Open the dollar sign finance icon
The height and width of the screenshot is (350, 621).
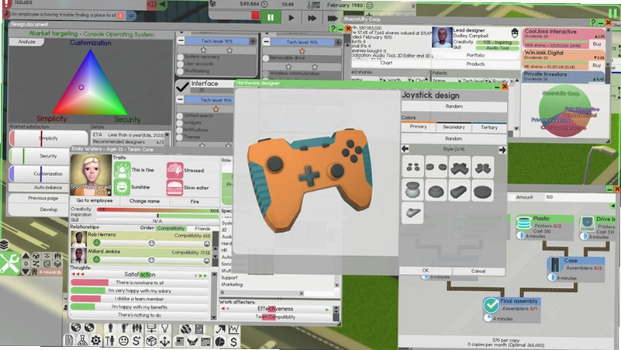(233, 341)
